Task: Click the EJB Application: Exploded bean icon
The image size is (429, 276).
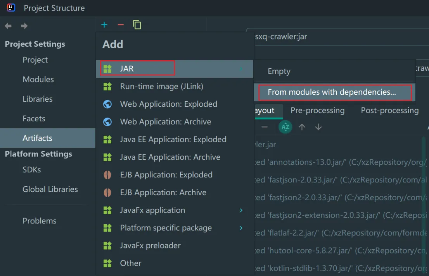Action: tap(107, 175)
